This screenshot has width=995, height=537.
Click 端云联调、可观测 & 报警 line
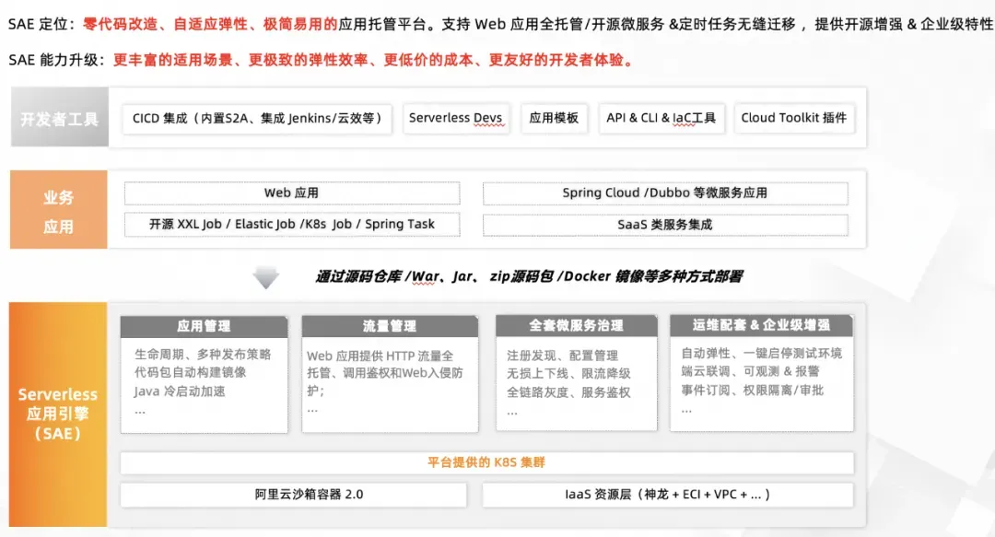[x=750, y=371]
